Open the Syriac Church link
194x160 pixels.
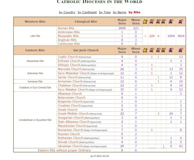68,77
